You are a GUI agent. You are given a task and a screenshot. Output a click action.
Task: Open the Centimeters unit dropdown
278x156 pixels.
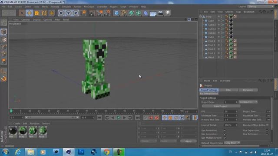point(248,102)
